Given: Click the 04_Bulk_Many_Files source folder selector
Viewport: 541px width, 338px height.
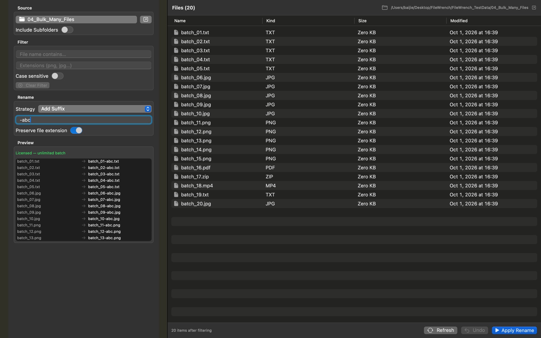Looking at the screenshot, I should click(x=76, y=20).
